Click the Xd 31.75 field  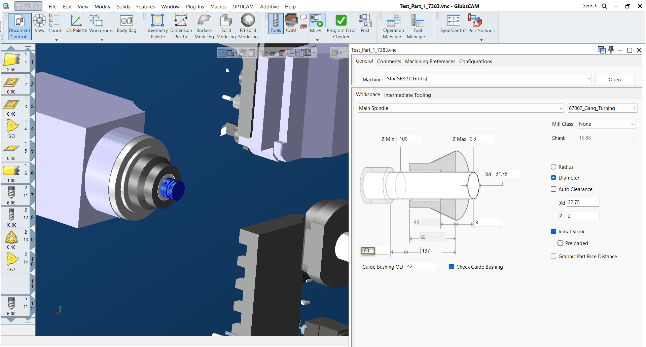coord(508,173)
